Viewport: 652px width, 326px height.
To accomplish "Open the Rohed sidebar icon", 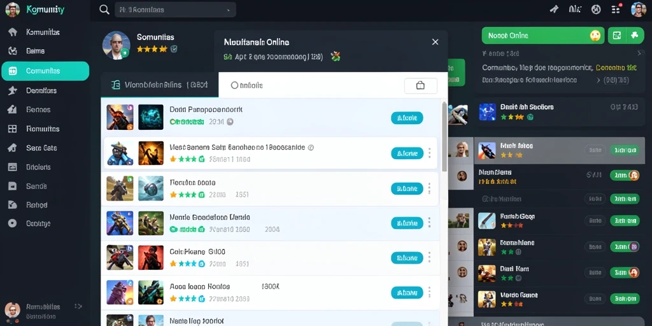I will (x=13, y=204).
